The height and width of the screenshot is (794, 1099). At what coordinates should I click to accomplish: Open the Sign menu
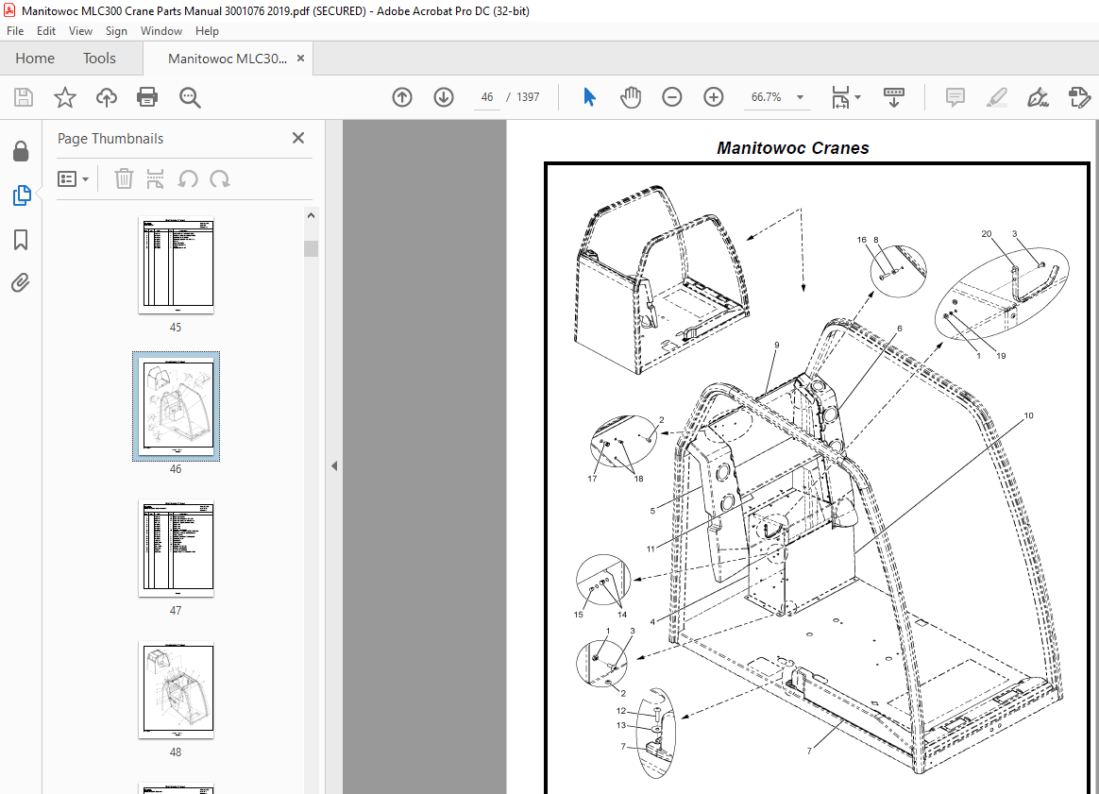116,31
